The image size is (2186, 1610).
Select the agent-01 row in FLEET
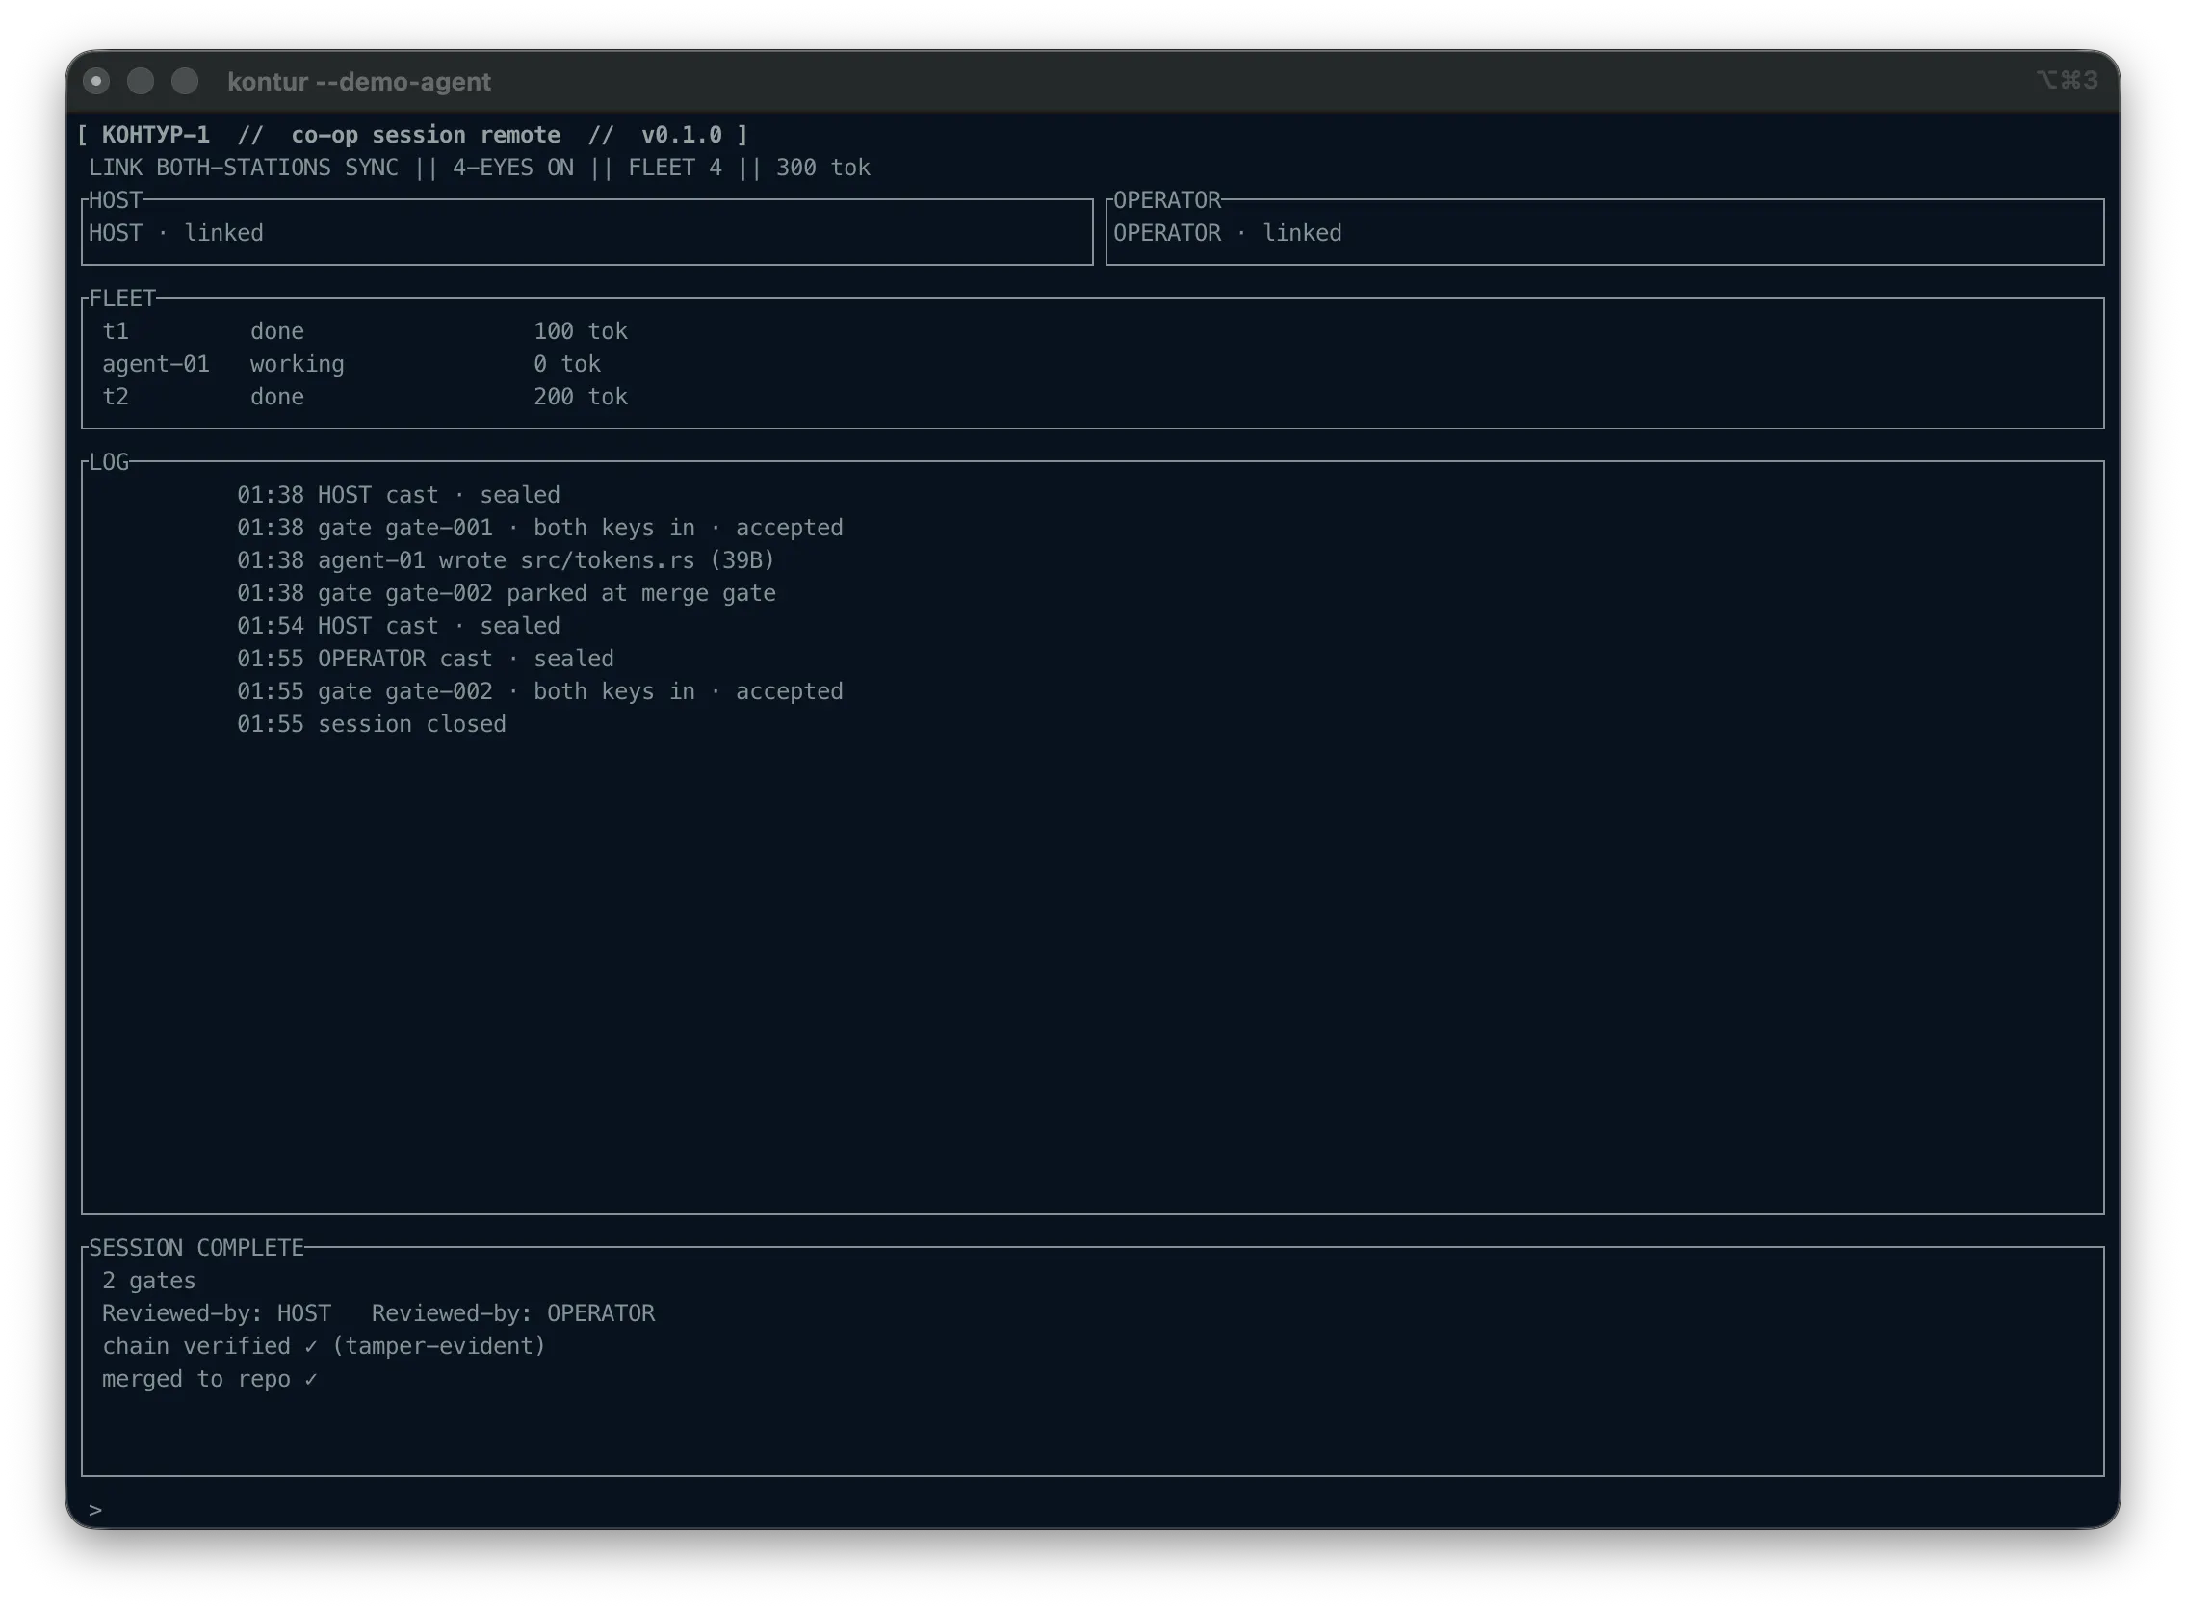pyautogui.click(x=1092, y=364)
